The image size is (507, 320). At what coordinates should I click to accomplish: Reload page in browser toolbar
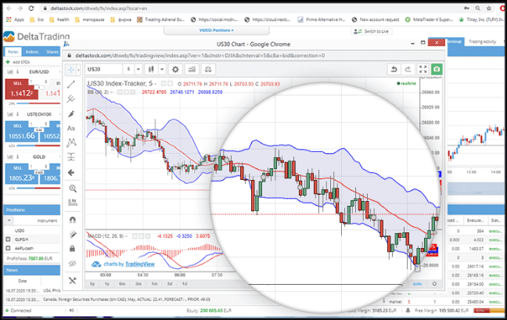pyautogui.click(x=31, y=8)
